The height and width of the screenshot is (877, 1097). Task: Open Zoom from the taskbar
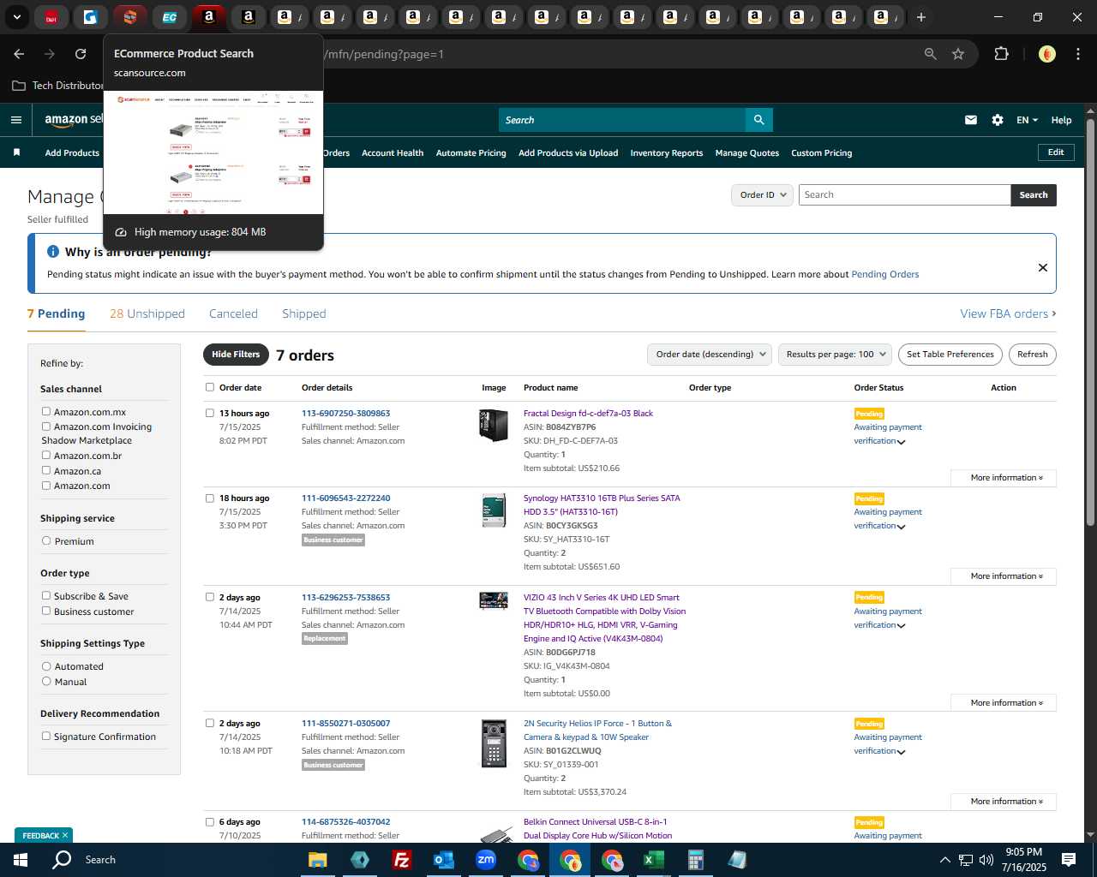click(486, 860)
